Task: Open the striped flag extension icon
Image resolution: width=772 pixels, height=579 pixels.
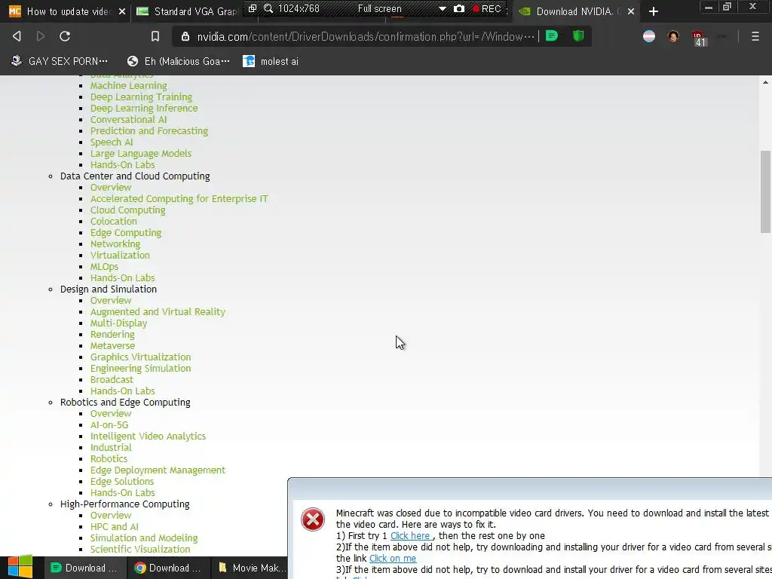Action: coord(649,36)
